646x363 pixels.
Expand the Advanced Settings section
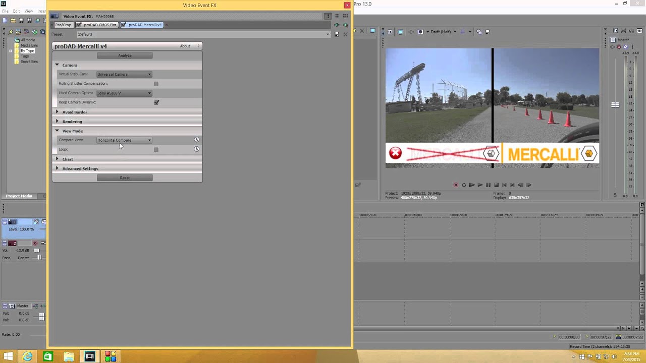point(57,168)
